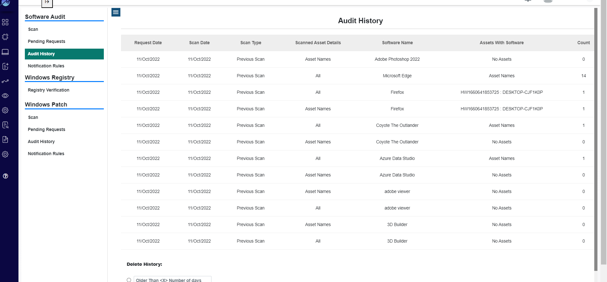Click the chip/hardware icon in sidebar
This screenshot has width=607, height=282.
point(5,37)
